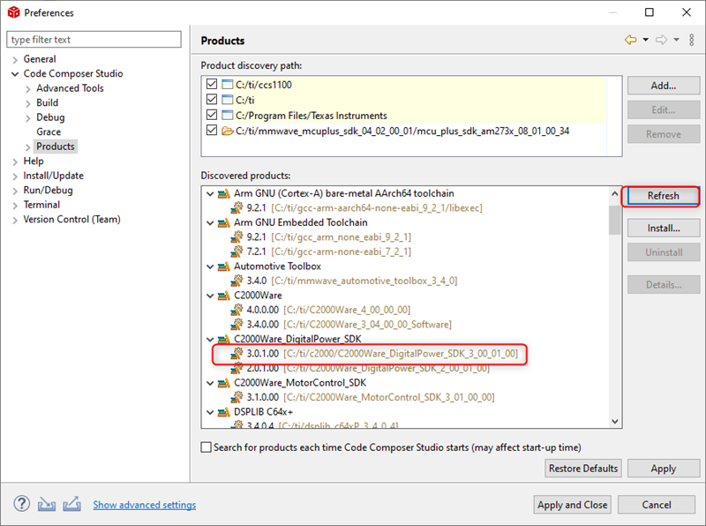Click the type filter text field
Screen dimensions: 706x526
click(94, 40)
